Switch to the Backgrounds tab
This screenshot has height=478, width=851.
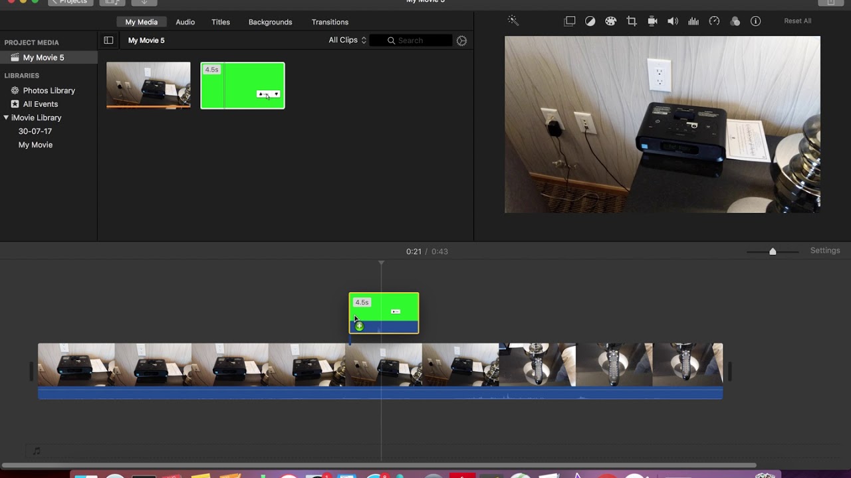[x=270, y=22]
